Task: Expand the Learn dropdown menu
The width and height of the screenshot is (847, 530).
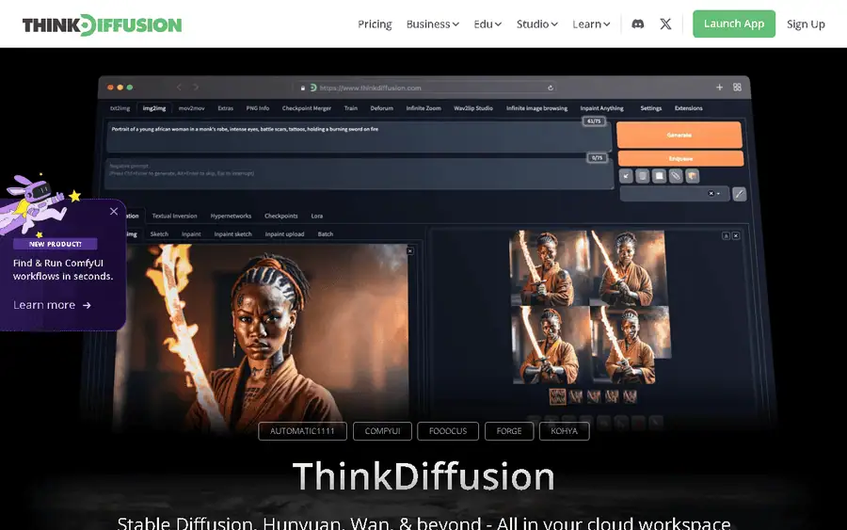Action: tap(592, 24)
